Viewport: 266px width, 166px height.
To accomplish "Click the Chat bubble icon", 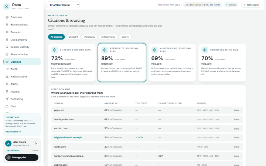I will coord(7,106).
